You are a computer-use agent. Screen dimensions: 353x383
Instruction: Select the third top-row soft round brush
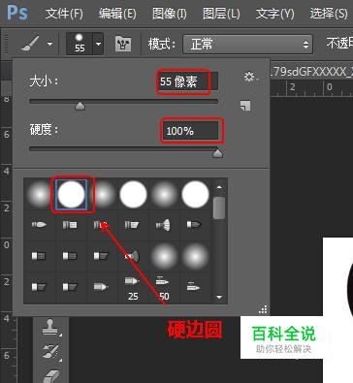click(x=103, y=195)
